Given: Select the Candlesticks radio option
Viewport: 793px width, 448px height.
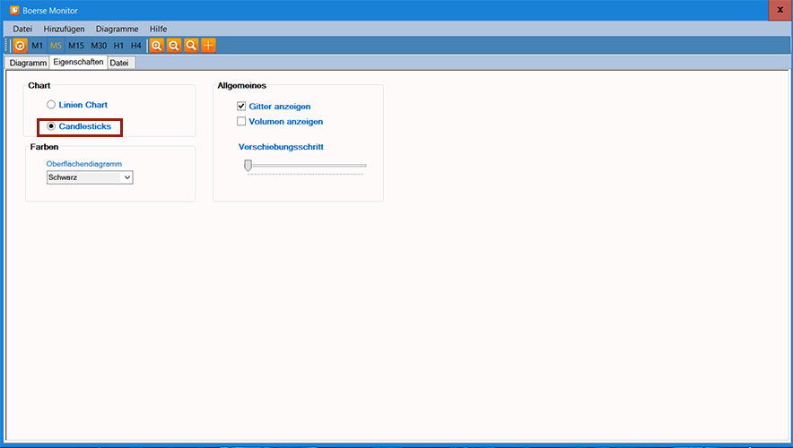Looking at the screenshot, I should (51, 126).
